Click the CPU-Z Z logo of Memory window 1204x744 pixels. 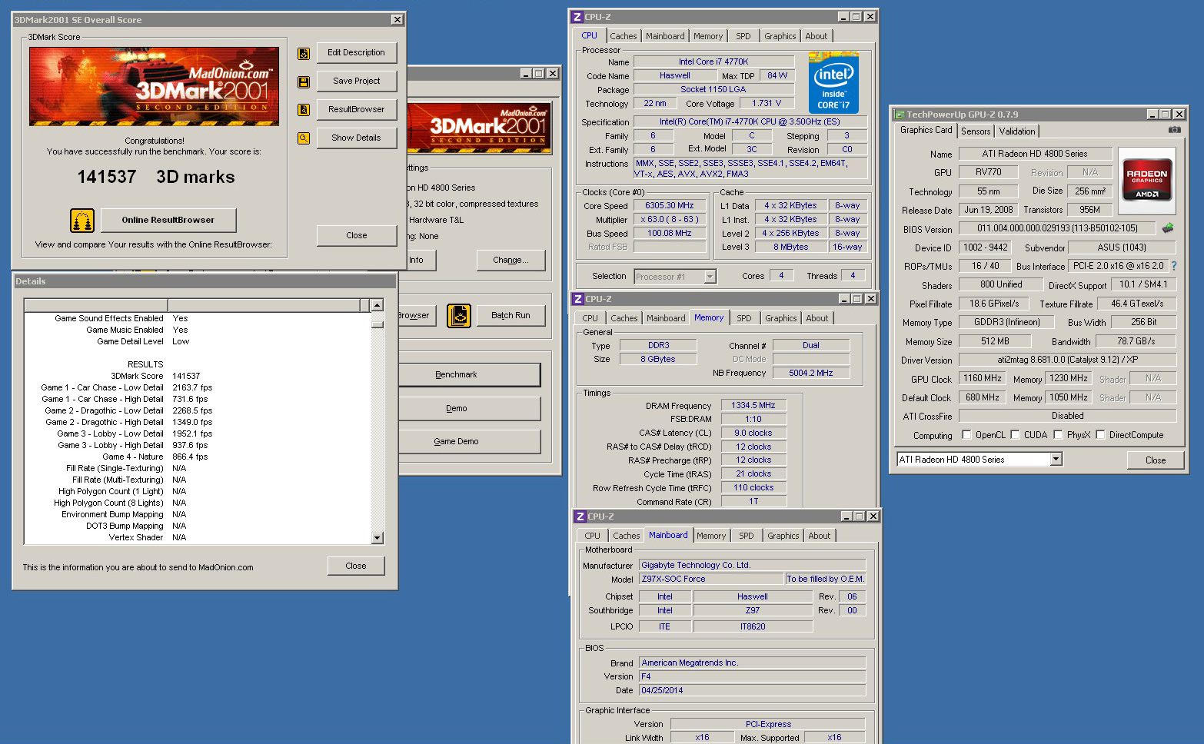click(x=578, y=299)
